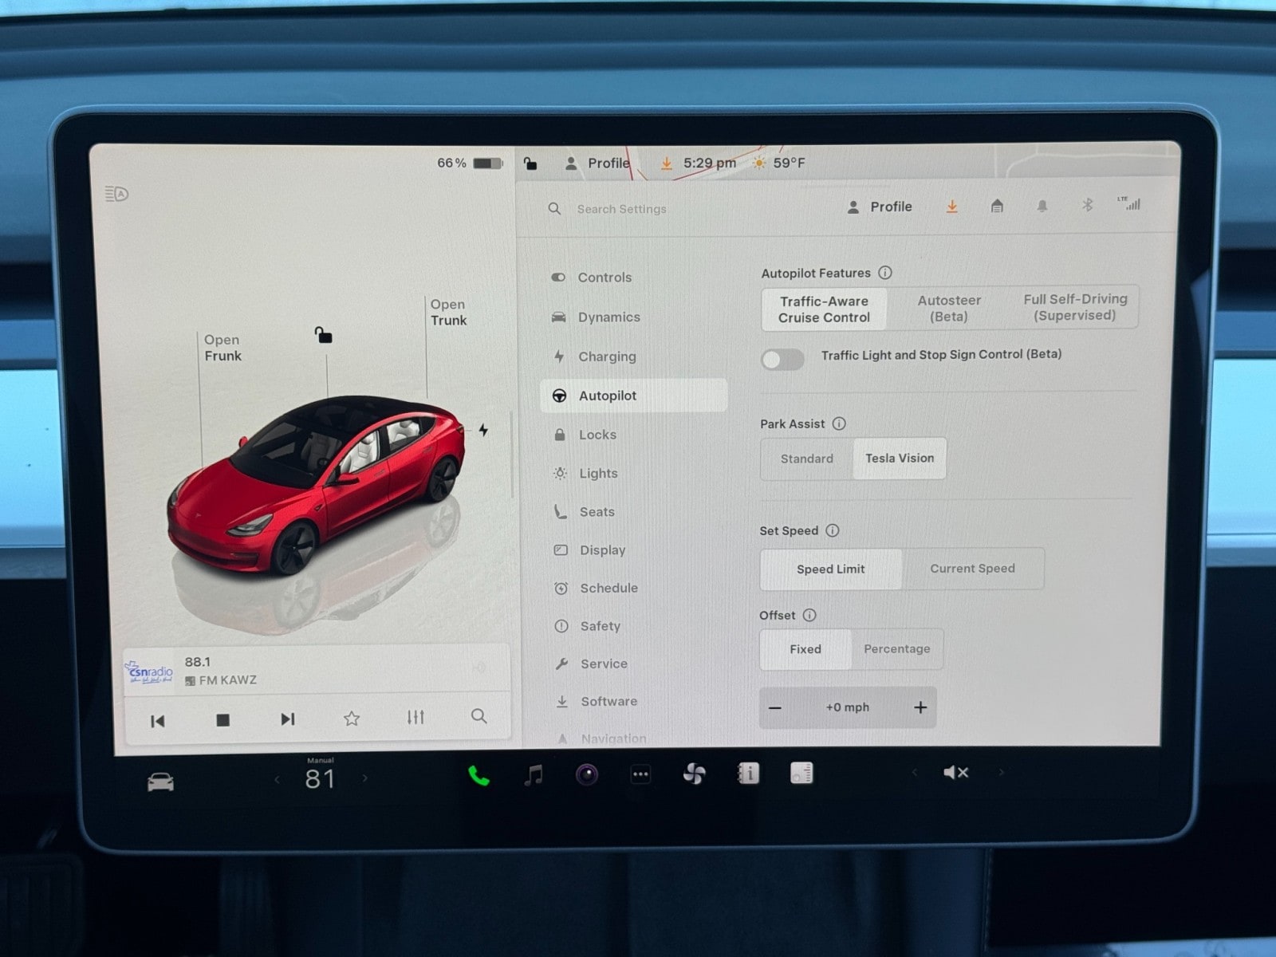
Task: Favorite the station with star icon
Action: coord(351,719)
